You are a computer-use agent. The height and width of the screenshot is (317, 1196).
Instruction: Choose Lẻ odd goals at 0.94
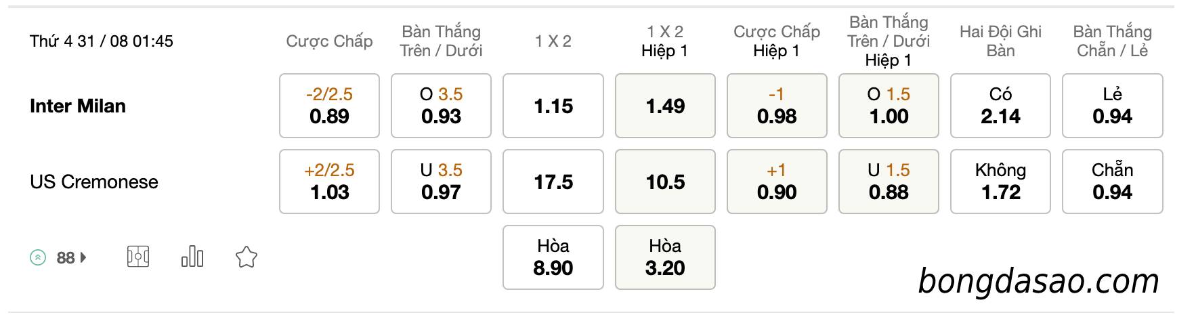(x=1112, y=106)
